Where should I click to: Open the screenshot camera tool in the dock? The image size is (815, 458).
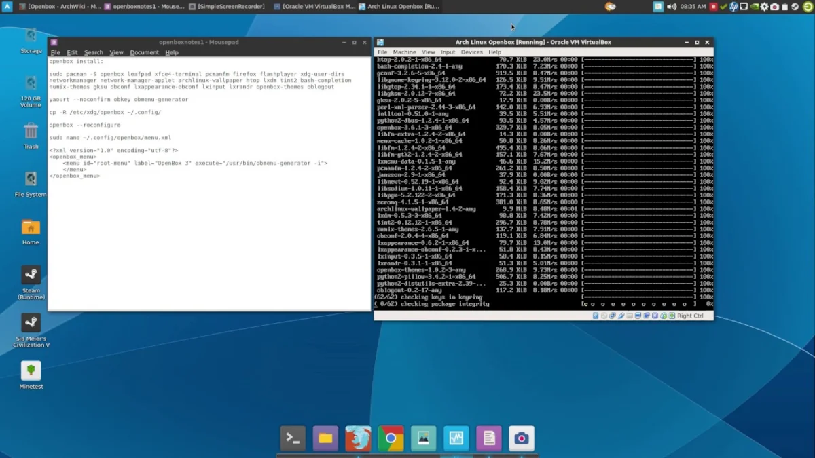(522, 438)
